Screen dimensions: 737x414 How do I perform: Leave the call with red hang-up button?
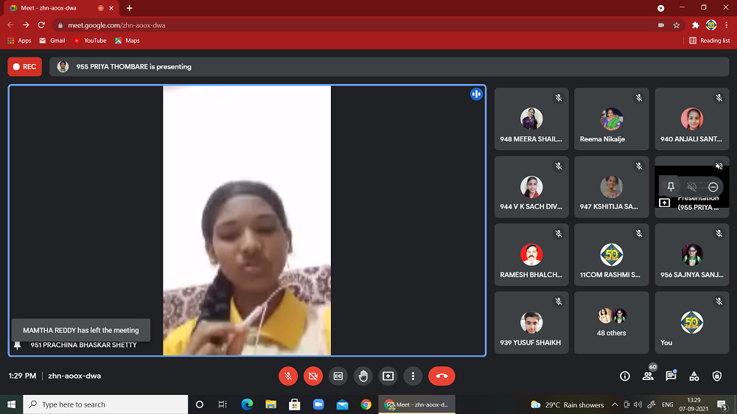pos(441,376)
